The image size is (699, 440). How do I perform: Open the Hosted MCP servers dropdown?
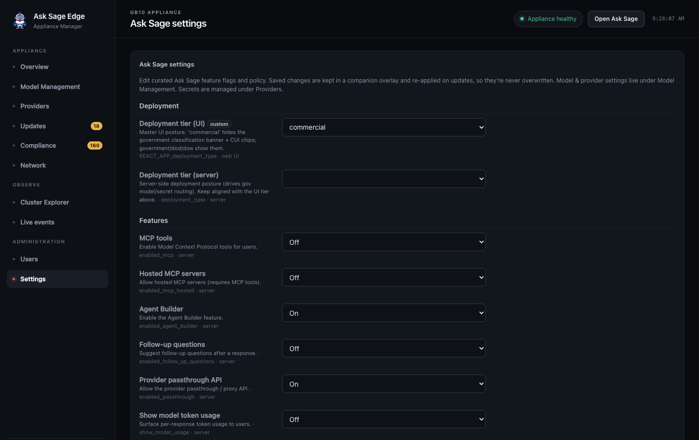pyautogui.click(x=384, y=277)
